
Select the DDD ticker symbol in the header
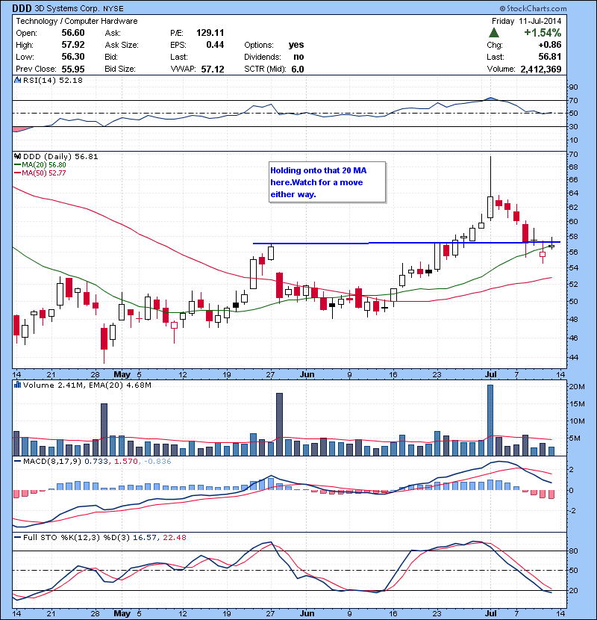point(22,8)
